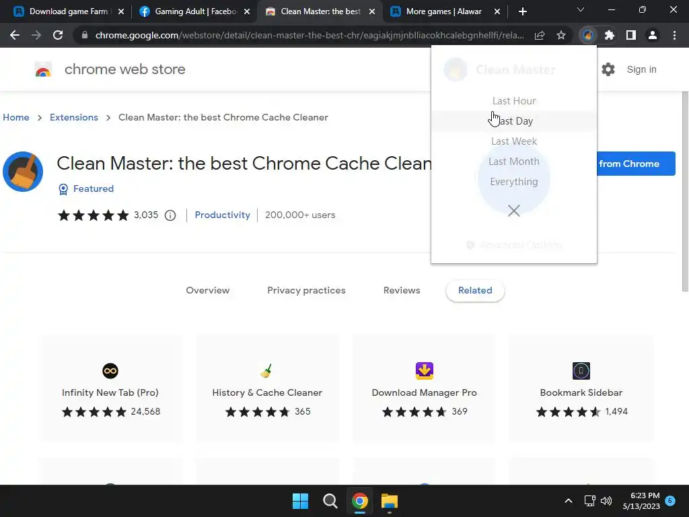689x517 pixels.
Task: Select Last Hour in Clean Master popup
Action: pyautogui.click(x=514, y=101)
